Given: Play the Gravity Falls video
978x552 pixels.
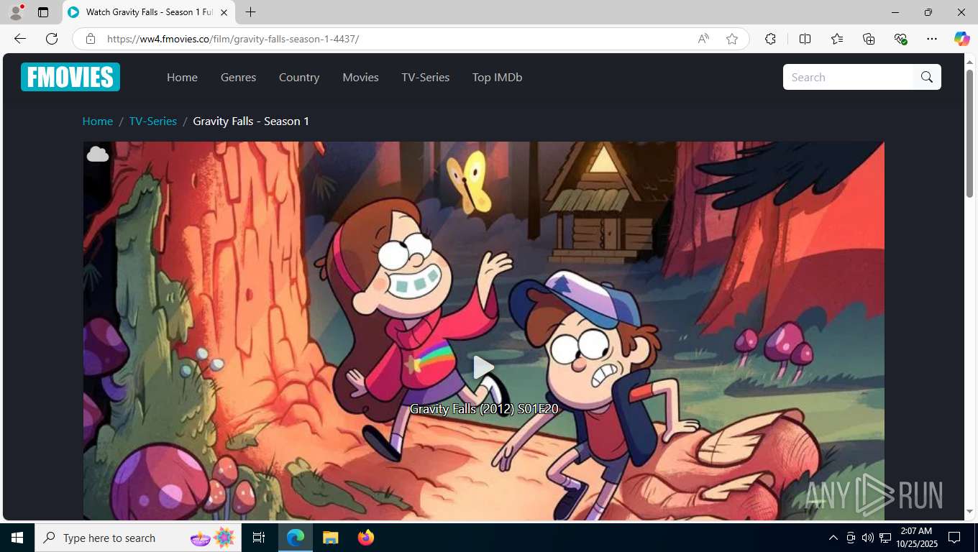Looking at the screenshot, I should (x=483, y=367).
